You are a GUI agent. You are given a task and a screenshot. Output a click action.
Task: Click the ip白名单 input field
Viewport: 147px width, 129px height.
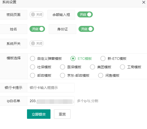[51, 101]
